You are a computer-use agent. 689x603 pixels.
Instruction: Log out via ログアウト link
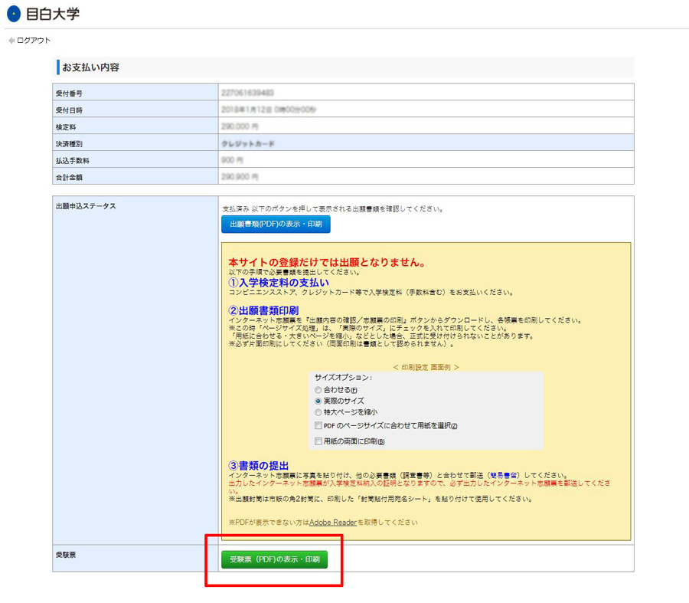tap(34, 41)
